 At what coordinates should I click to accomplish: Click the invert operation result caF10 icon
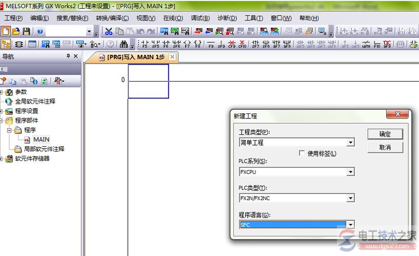point(366,44)
